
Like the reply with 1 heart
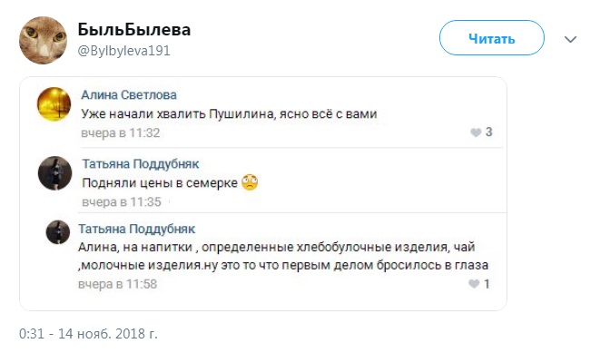click(x=478, y=284)
